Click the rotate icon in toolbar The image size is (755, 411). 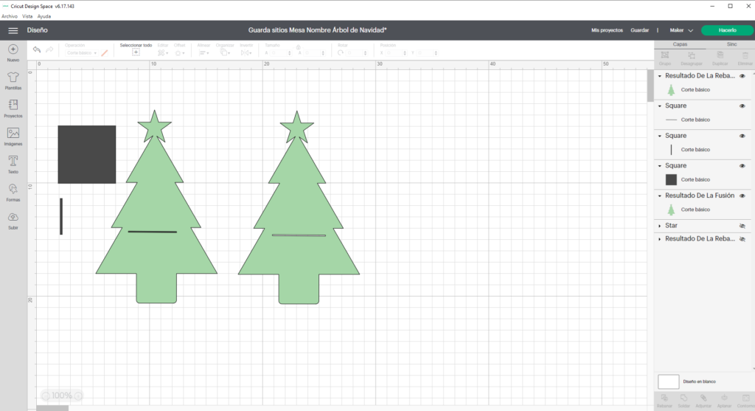(x=341, y=52)
